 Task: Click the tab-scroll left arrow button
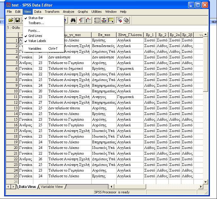click(x=8, y=187)
